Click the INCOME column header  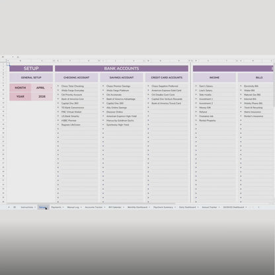coord(214,77)
